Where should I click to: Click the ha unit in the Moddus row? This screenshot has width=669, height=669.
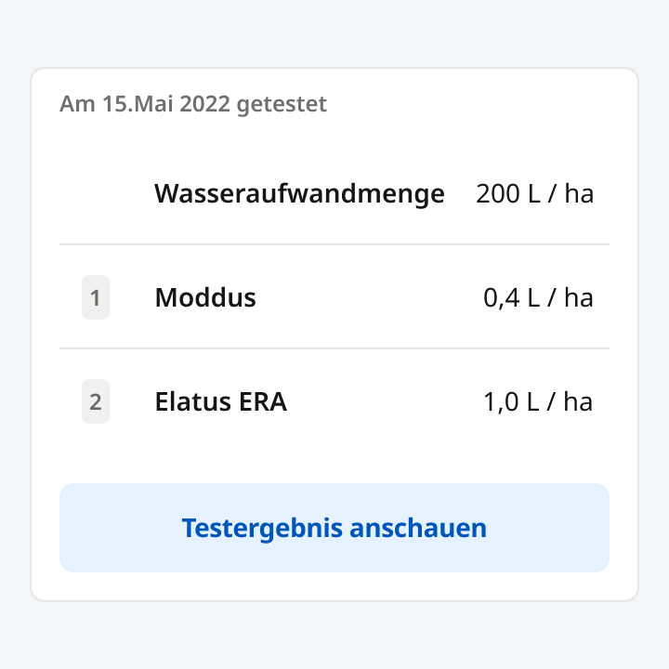pos(579,298)
